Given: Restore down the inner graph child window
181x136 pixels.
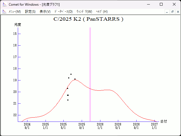Looking at the screenshot, I should point(172,12).
